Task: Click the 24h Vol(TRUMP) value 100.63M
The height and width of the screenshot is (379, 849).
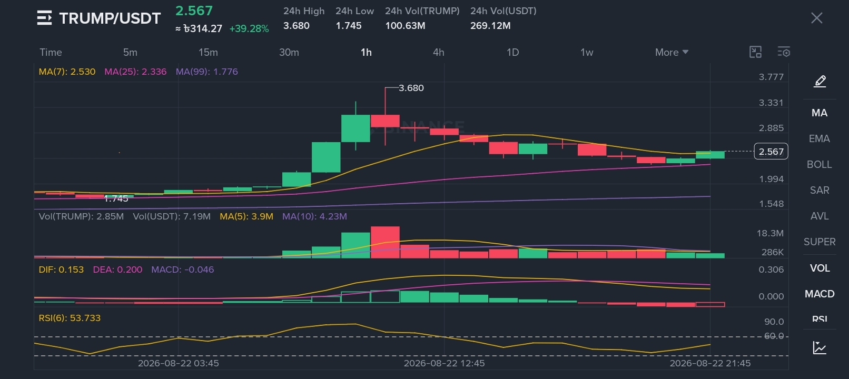Action: 405,26
